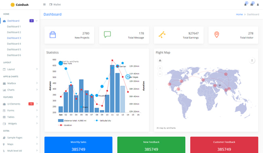The width and height of the screenshot is (263, 153).
Task: Collapse the Dashboard submenu chevron
Action: (36, 21)
